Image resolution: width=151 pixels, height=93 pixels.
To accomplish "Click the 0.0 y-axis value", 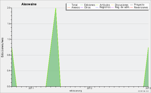I will (x=9, y=86).
